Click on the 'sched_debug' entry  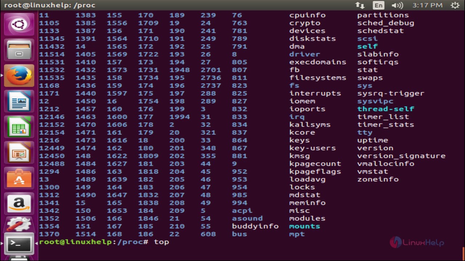(x=385, y=23)
